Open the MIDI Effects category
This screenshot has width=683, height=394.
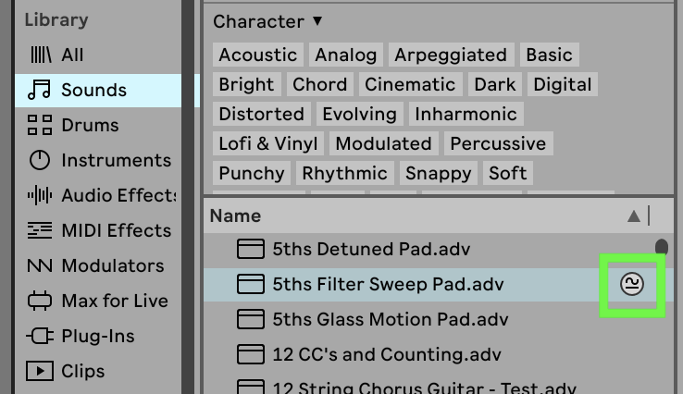click(115, 231)
